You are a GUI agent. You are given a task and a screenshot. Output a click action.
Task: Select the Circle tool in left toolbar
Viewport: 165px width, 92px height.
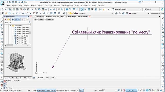click(x=2, y=39)
